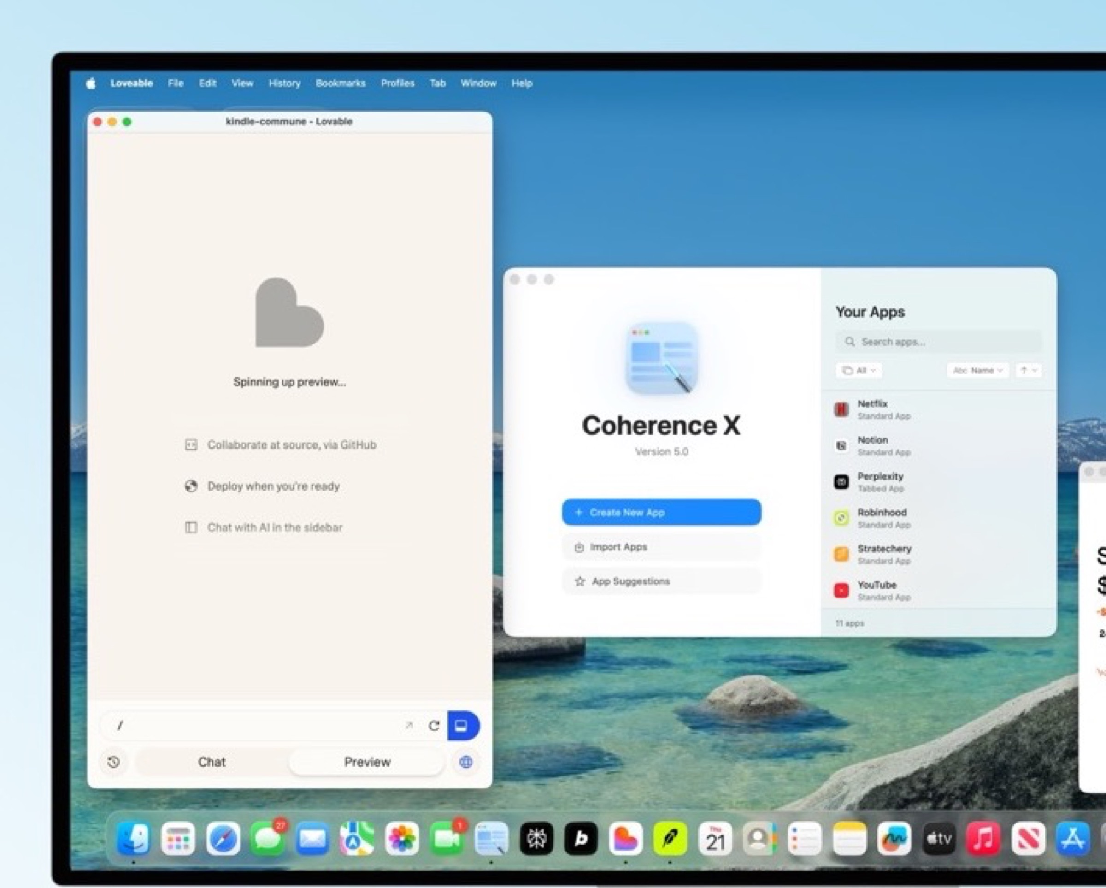Switch to the Preview tab
The image size is (1106, 888).
(367, 762)
